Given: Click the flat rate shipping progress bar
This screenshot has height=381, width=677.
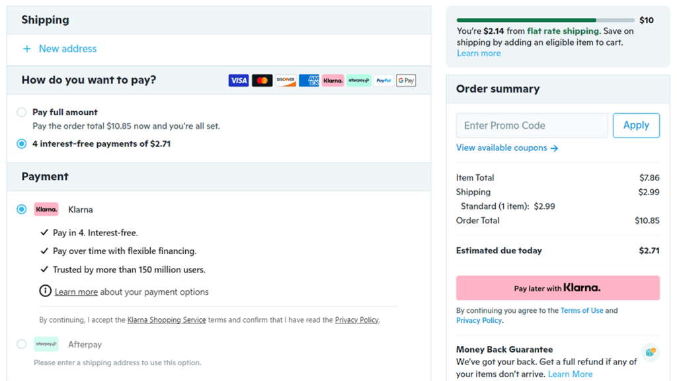Looking at the screenshot, I should click(x=545, y=21).
